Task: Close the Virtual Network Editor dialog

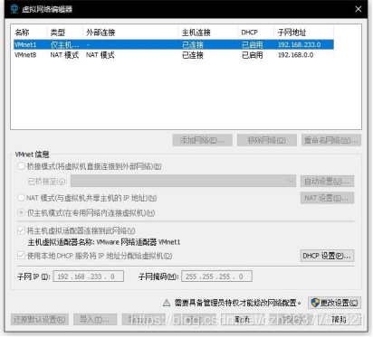Action: (359, 9)
